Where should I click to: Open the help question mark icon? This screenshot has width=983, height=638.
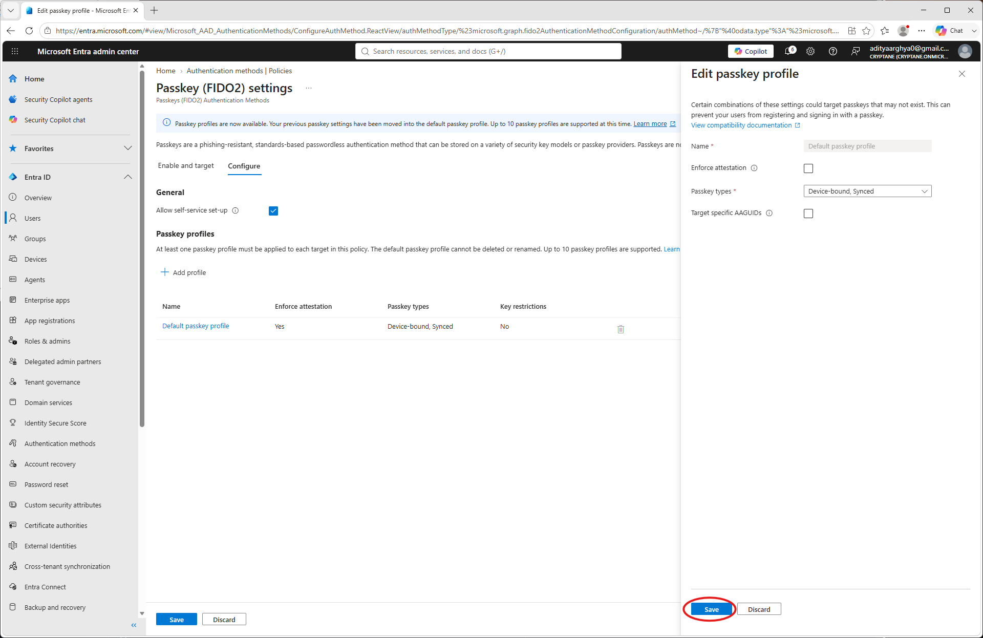[833, 51]
